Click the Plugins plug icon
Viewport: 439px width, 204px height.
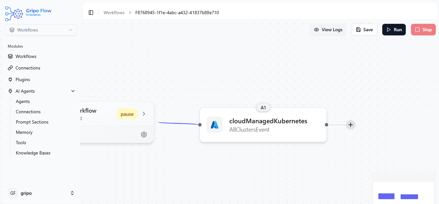(x=10, y=79)
